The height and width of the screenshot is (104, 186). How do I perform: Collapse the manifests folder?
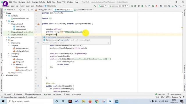click(x=6, y=16)
